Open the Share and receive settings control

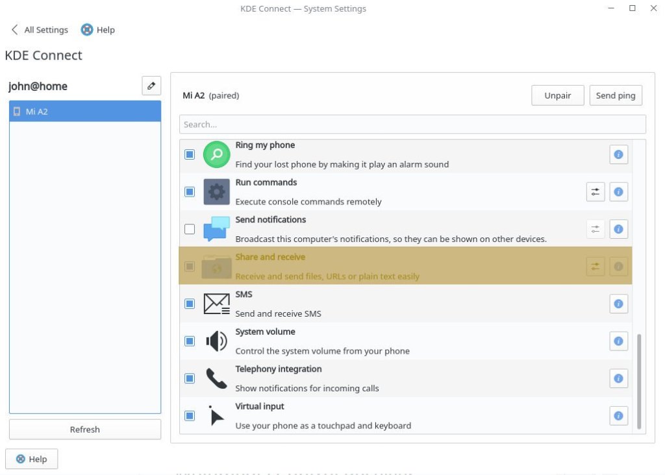pyautogui.click(x=596, y=266)
